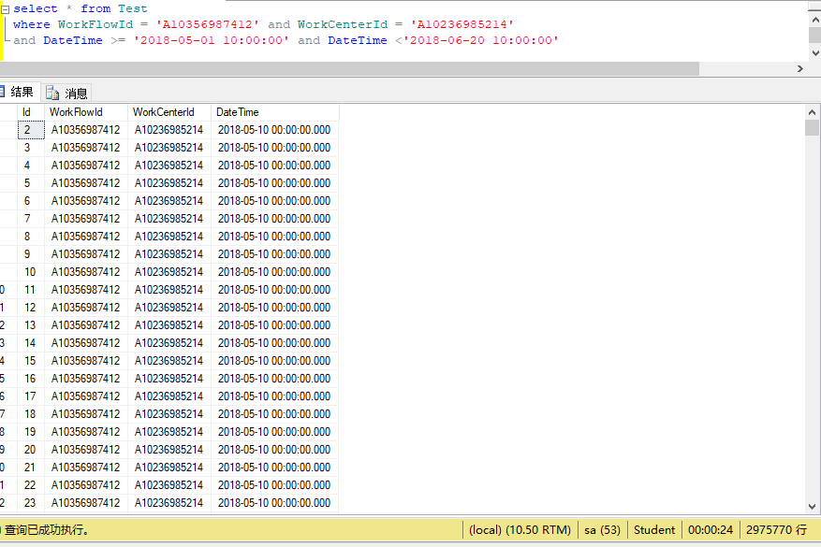Click the Student database status item
Viewport: 821px width, 547px height.
pos(654,530)
